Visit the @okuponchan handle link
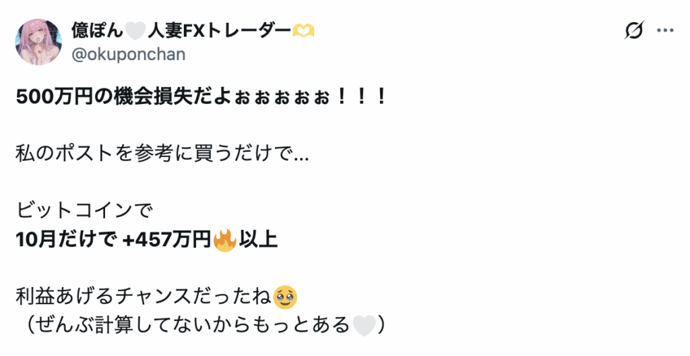 [129, 54]
